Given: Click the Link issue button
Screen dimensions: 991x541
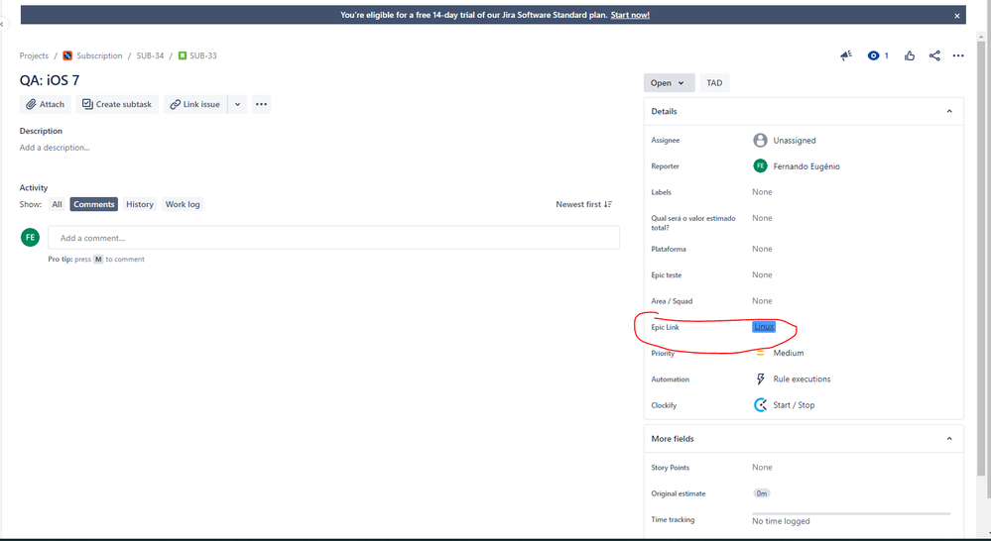Looking at the screenshot, I should point(195,104).
